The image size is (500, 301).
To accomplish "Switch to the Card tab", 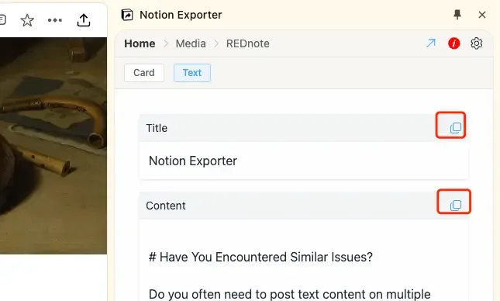I will (x=144, y=73).
